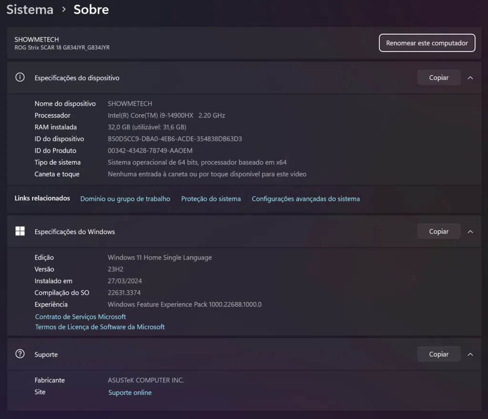Open Termos de Licença de Software da Microsoft
Viewport: 488px width, 419px height.
coord(100,327)
